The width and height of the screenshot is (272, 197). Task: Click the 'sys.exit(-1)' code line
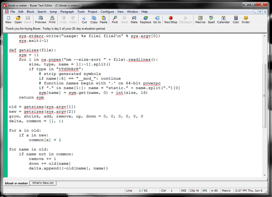coord(33,41)
